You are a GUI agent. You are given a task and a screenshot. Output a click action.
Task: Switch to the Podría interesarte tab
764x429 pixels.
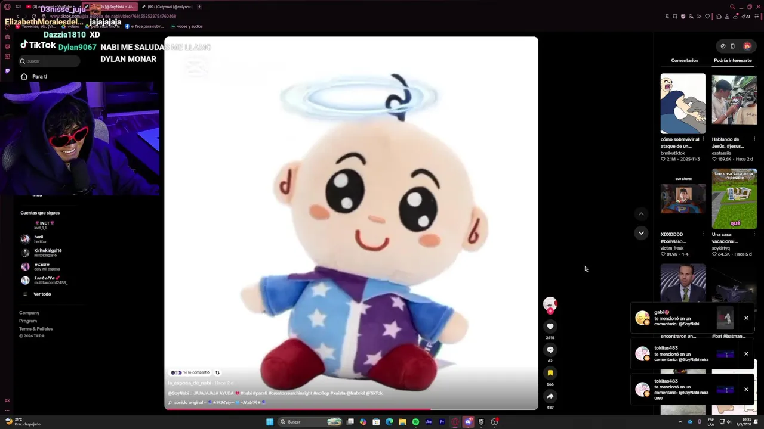coord(732,60)
